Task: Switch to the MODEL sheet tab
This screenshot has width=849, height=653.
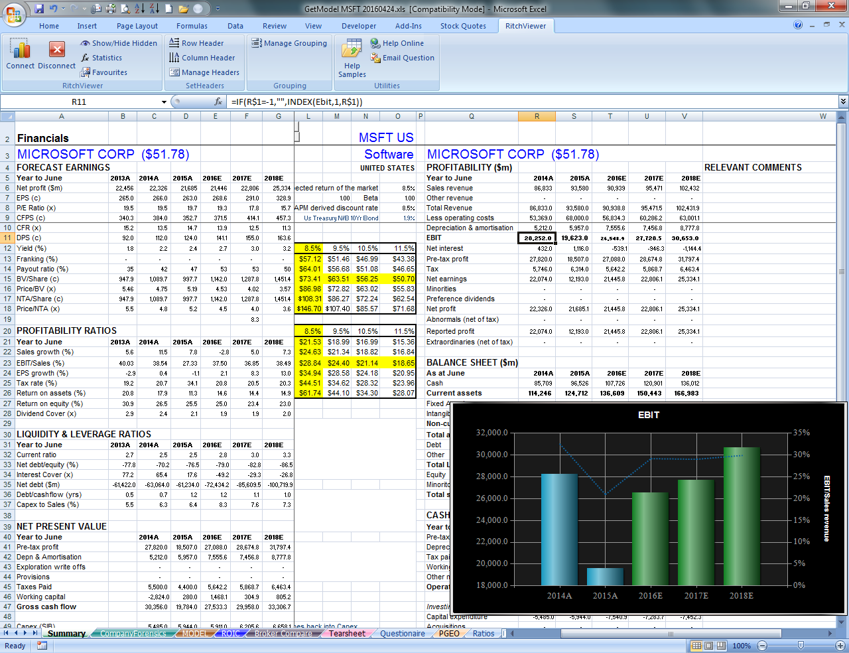Action: [195, 634]
